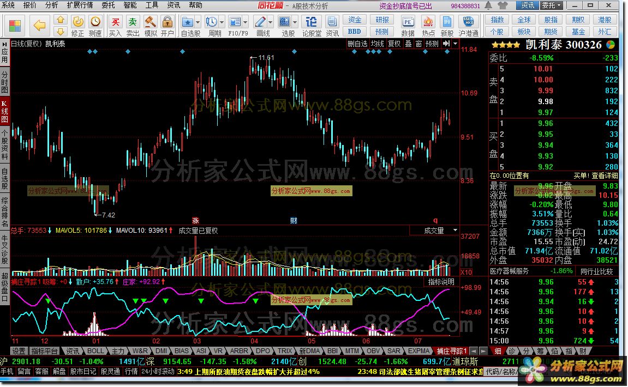628x387 pixels.
Task: Open the 报价 menu
Action: click(x=29, y=5)
